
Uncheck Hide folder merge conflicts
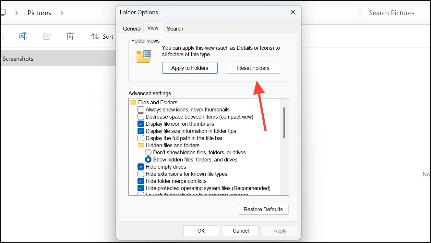coord(141,181)
